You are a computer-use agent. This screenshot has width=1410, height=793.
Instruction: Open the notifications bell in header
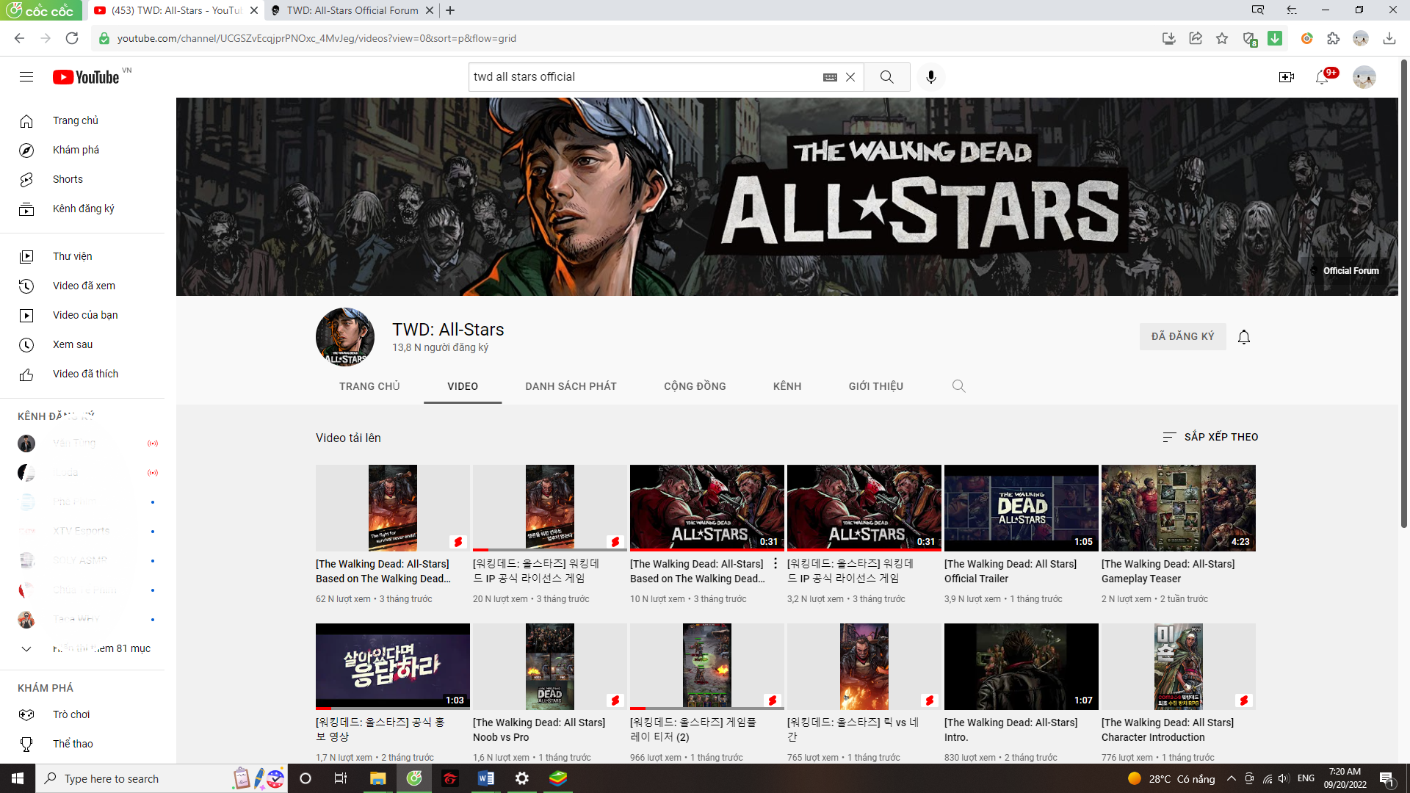(1322, 77)
